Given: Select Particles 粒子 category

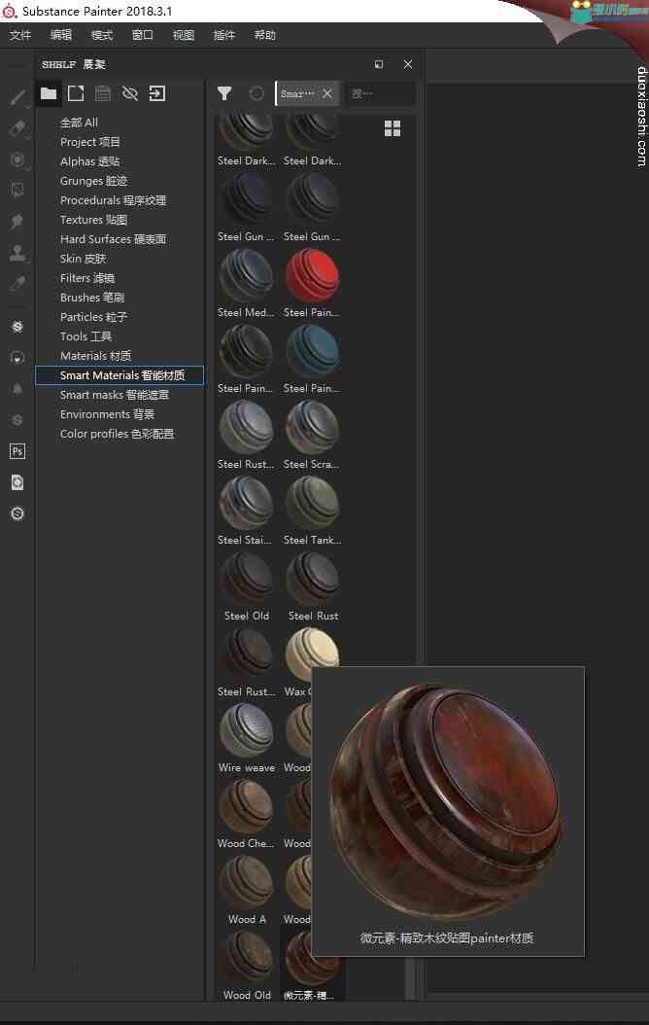Looking at the screenshot, I should (x=93, y=317).
